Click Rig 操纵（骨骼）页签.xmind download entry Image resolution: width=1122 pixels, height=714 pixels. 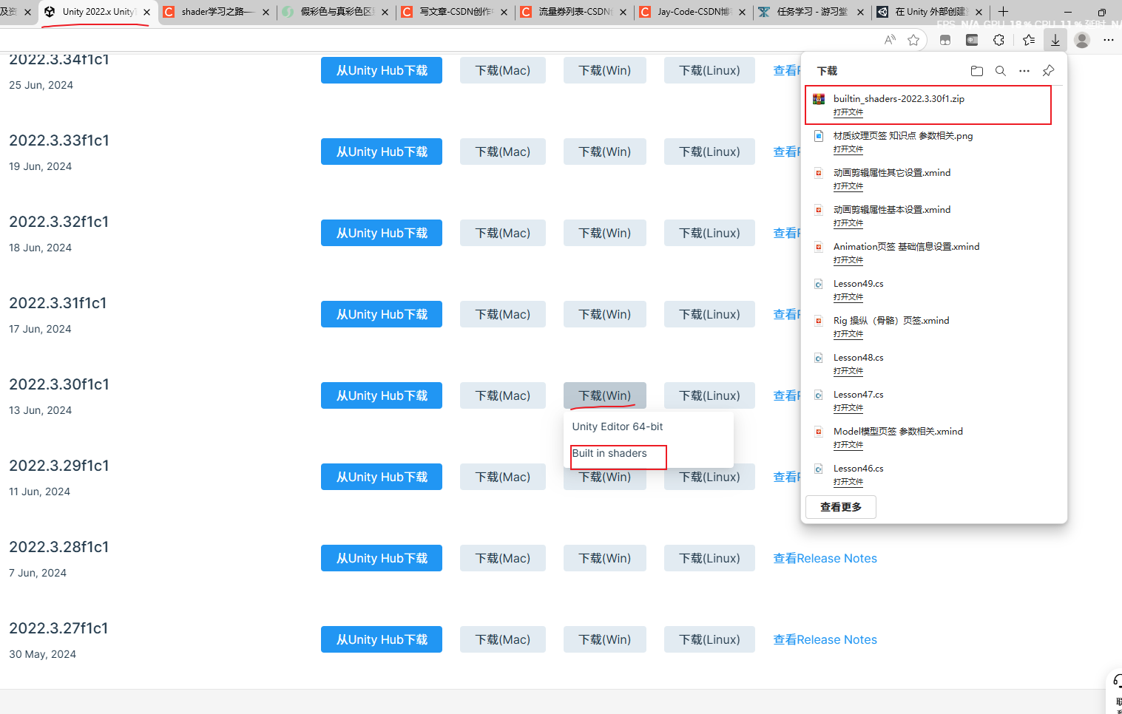933,327
